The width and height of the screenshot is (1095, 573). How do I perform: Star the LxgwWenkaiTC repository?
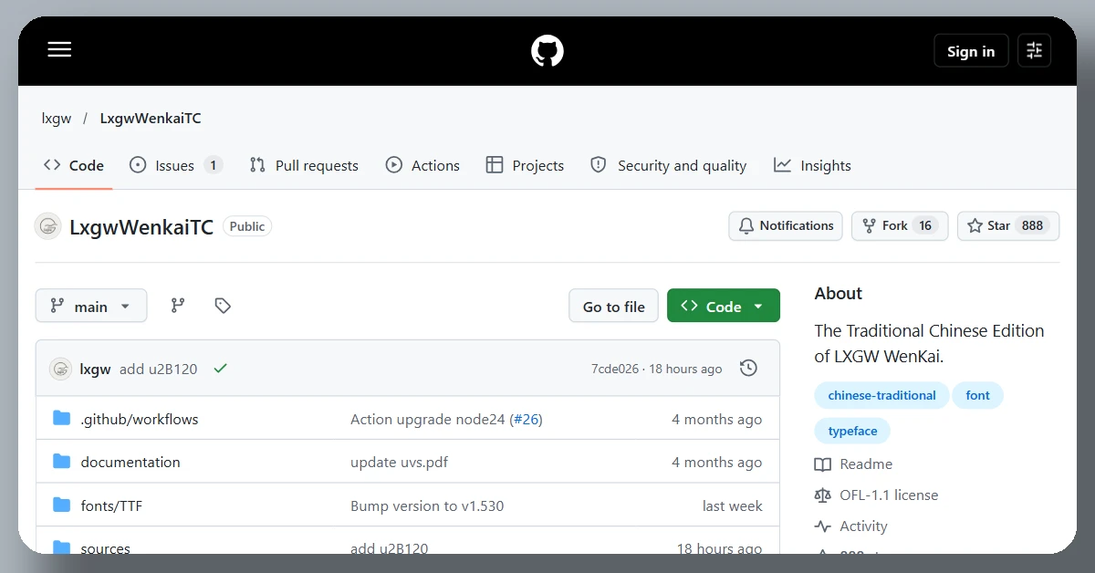click(1008, 225)
